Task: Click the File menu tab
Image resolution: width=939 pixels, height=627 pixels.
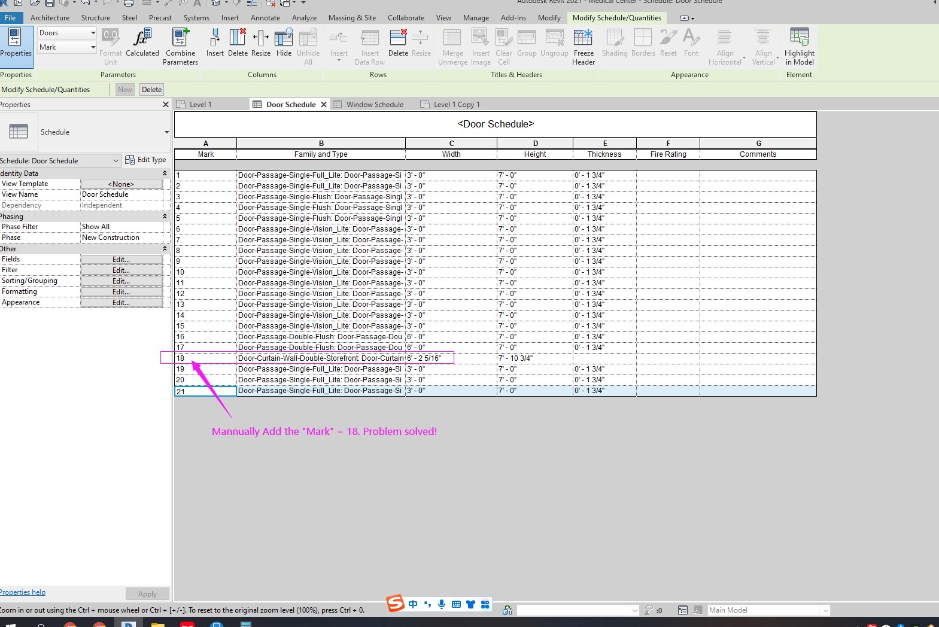Action: point(11,18)
